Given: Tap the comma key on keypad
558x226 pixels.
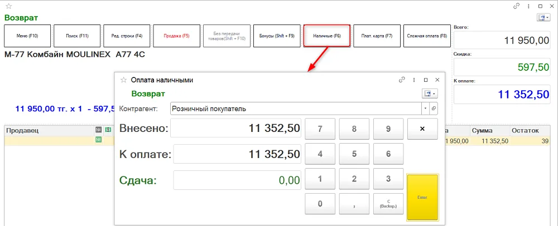Looking at the screenshot, I should tap(354, 204).
